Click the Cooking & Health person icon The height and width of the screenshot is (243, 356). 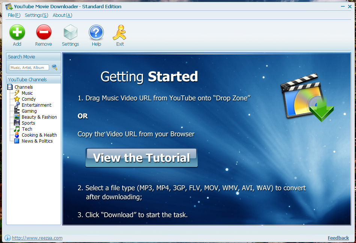pos(17,135)
